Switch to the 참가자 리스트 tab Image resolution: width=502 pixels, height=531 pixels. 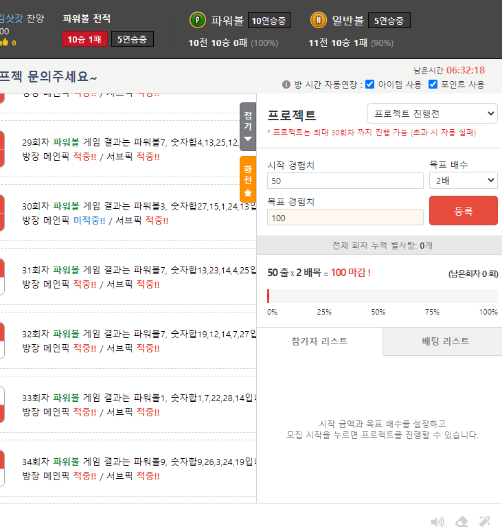pos(319,341)
